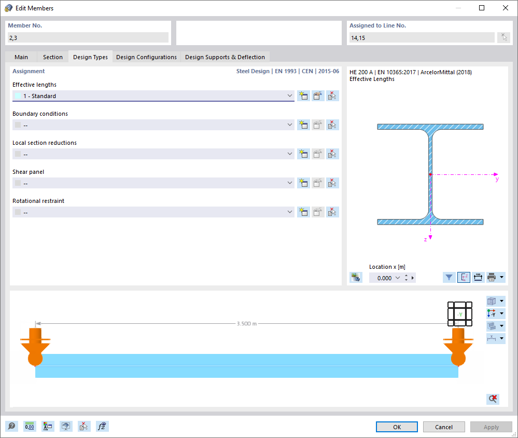Click the Location x 0.000 value field
Image resolution: width=518 pixels, height=438 pixels.
tap(382, 278)
